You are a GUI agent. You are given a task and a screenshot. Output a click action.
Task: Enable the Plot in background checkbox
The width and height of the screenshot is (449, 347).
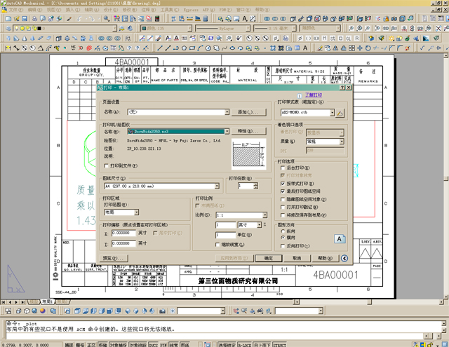click(283, 168)
